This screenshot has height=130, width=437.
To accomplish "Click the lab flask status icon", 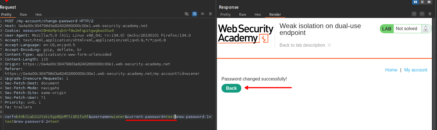I will (425, 29).
